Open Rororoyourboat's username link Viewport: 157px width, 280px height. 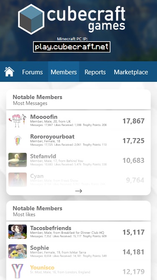tap(52, 136)
